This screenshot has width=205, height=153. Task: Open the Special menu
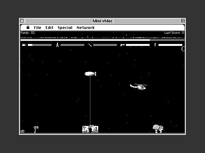(65, 28)
